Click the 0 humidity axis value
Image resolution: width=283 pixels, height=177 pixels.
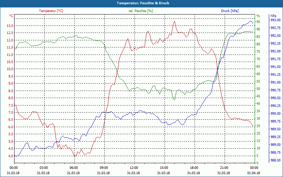click(x=258, y=163)
